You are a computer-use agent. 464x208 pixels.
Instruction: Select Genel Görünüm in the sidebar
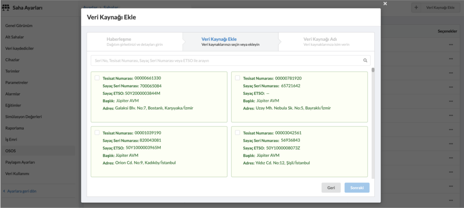[19, 25]
